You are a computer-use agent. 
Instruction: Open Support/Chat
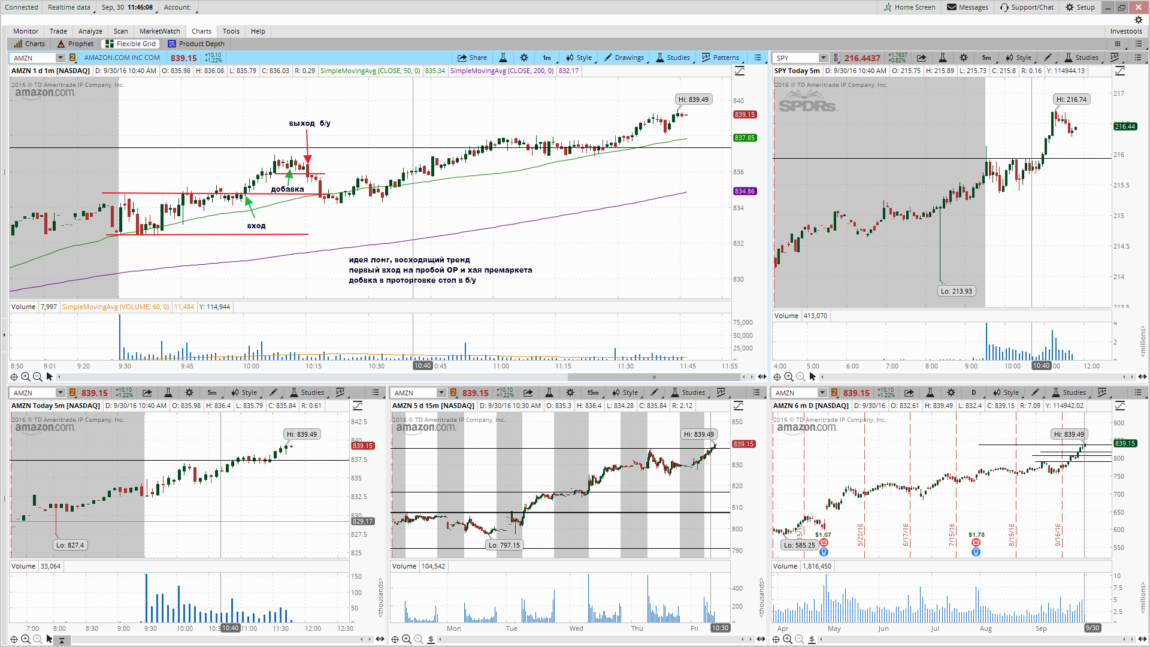point(1027,7)
